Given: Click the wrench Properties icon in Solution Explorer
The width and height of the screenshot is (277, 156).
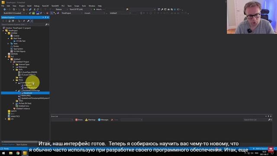Looking at the screenshot, I should (28, 21).
